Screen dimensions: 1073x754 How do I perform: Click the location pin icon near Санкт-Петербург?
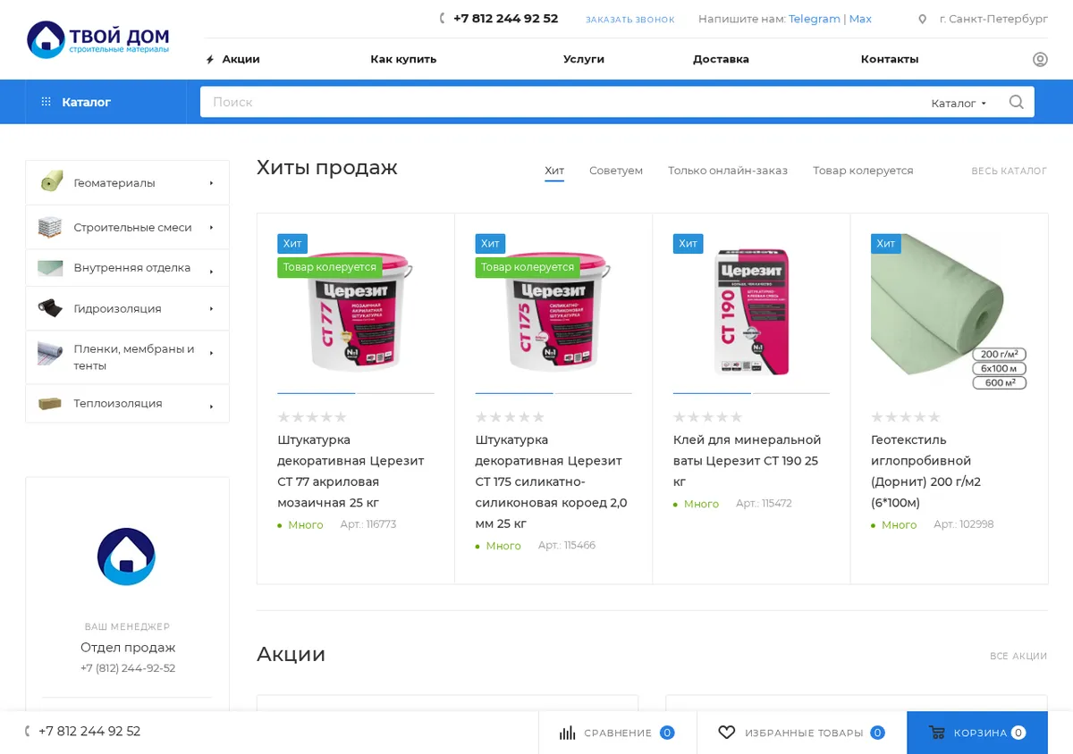point(922,19)
